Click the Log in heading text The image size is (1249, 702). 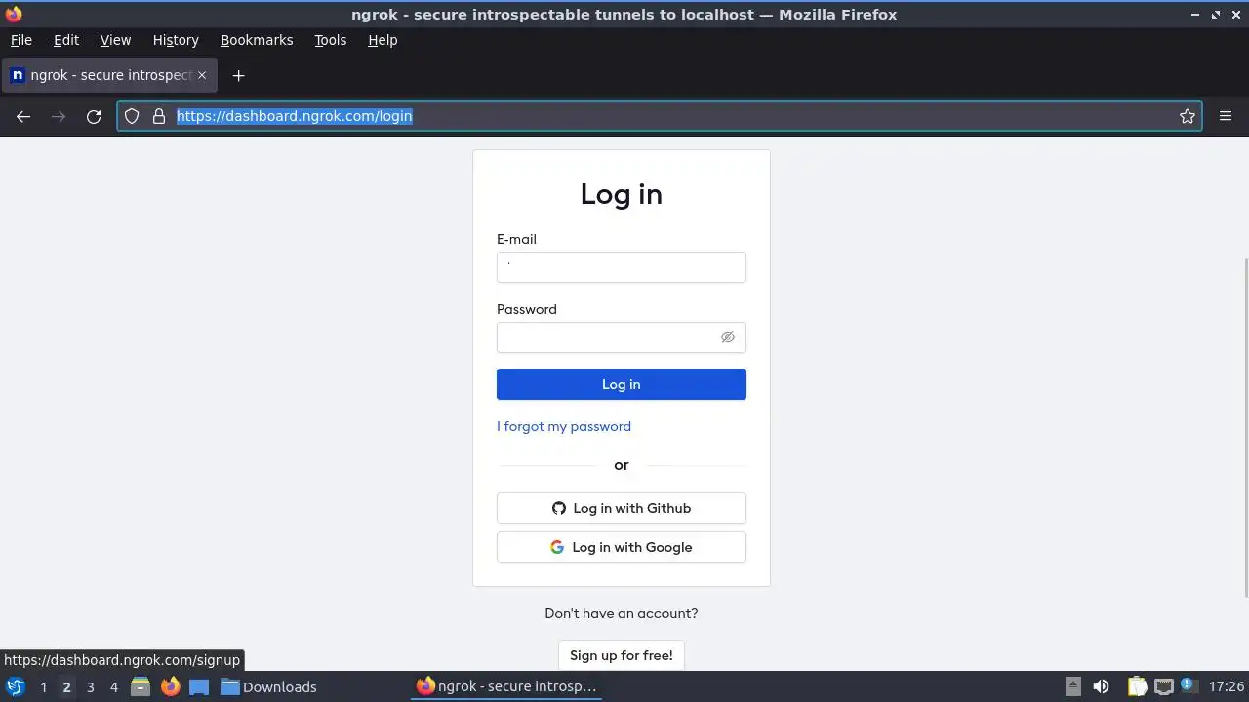(622, 194)
